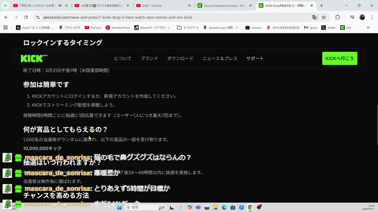Expand the hidden bookmarks overflow chevron
This screenshot has height=212, width=378.
click(368, 28)
